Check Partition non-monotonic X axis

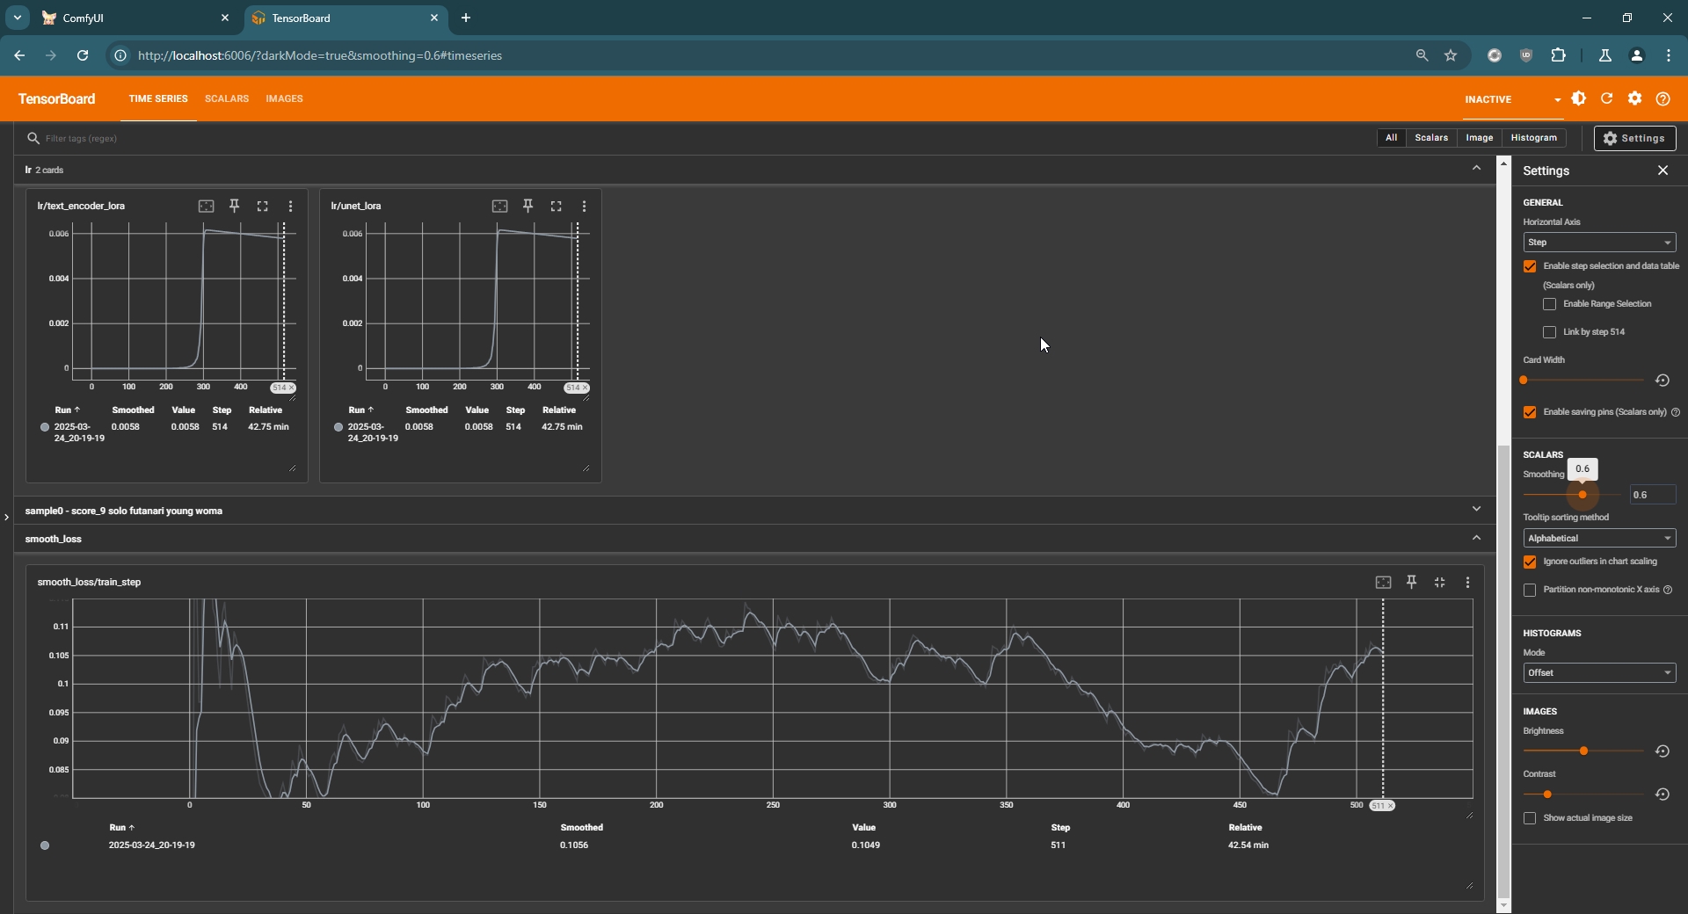[x=1530, y=590]
